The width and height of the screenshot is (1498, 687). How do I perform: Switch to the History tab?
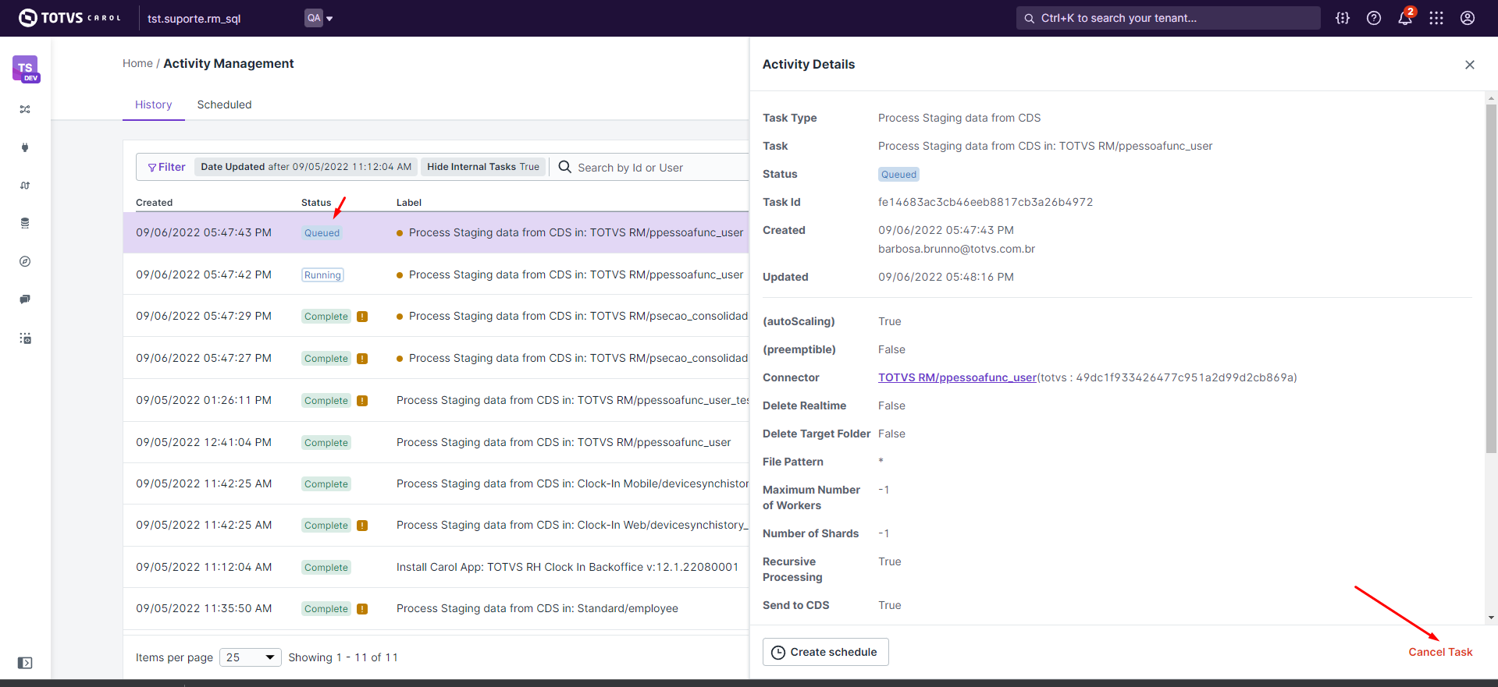point(154,104)
